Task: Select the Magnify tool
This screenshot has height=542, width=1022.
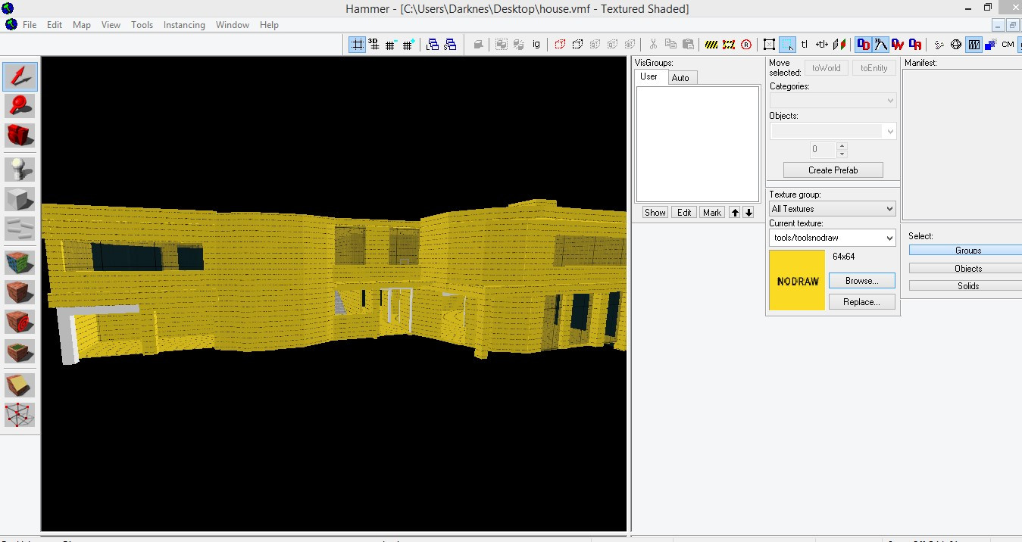Action: tap(20, 106)
